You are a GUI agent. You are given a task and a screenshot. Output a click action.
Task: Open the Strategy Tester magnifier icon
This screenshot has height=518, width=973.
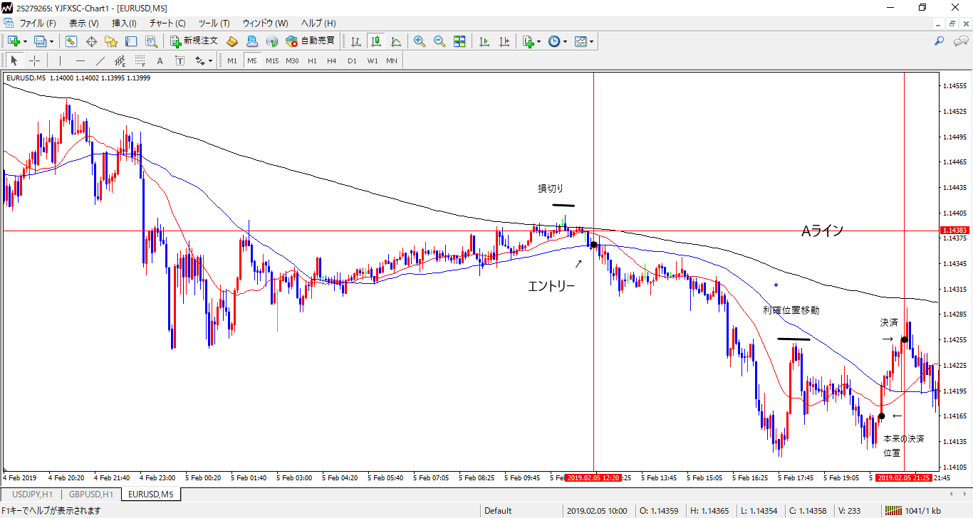coord(151,41)
